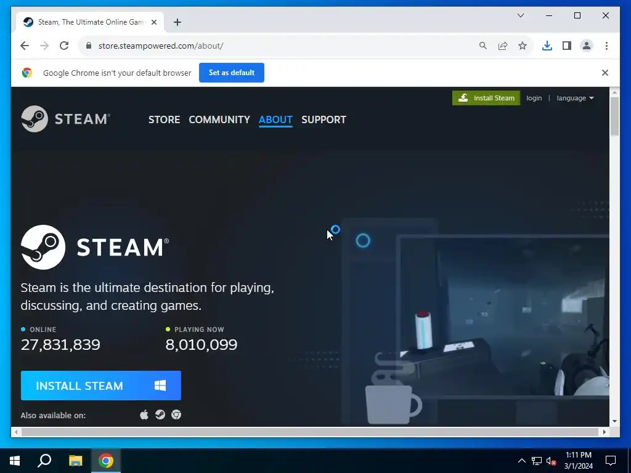This screenshot has height=473, width=631.
Task: View site information via the lock icon
Action: (89, 46)
